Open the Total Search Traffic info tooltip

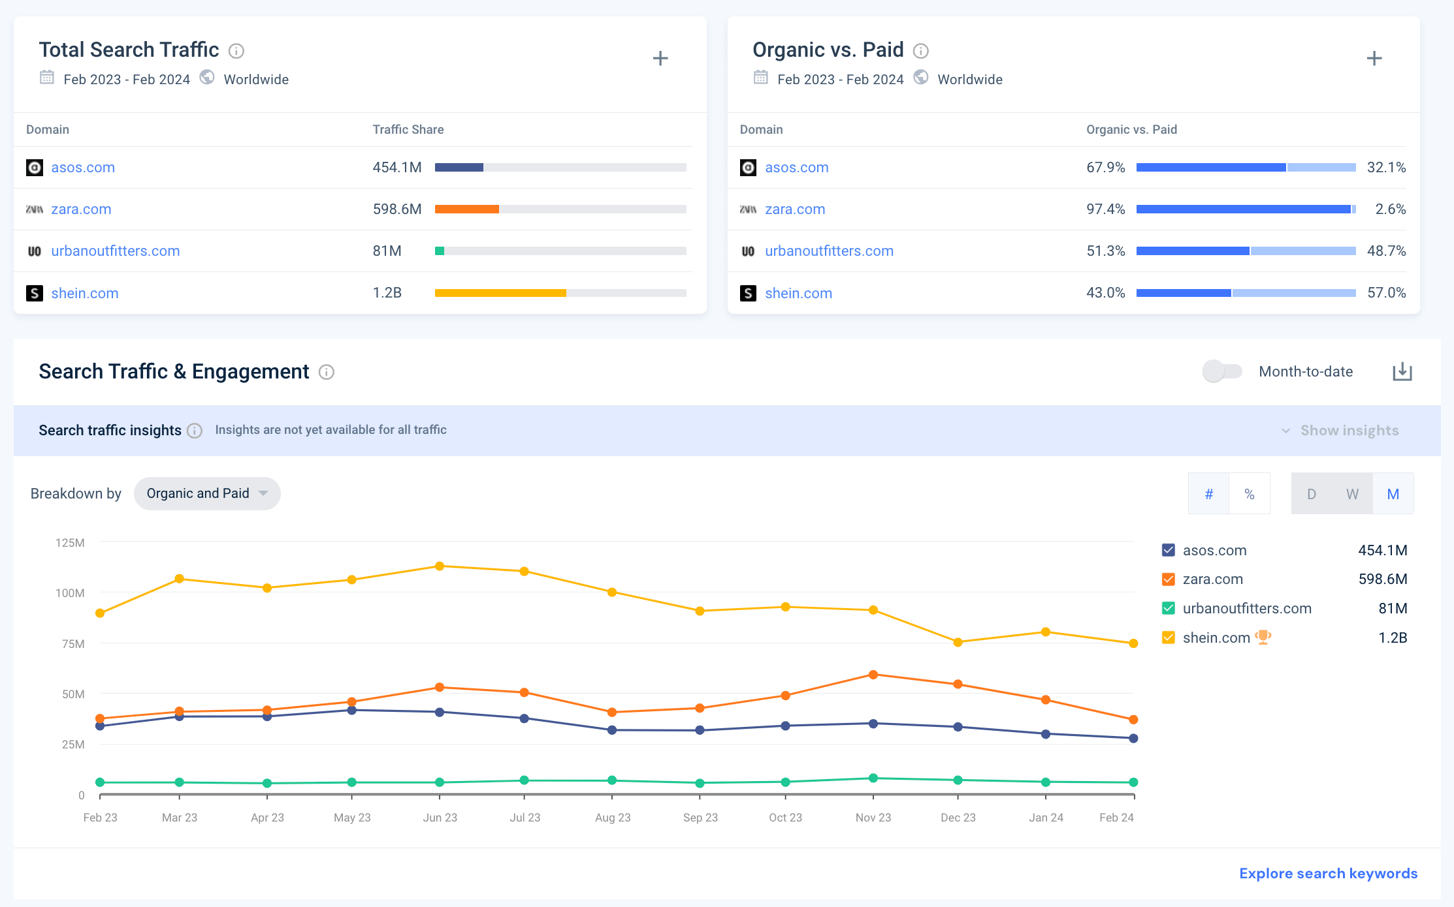click(x=236, y=50)
